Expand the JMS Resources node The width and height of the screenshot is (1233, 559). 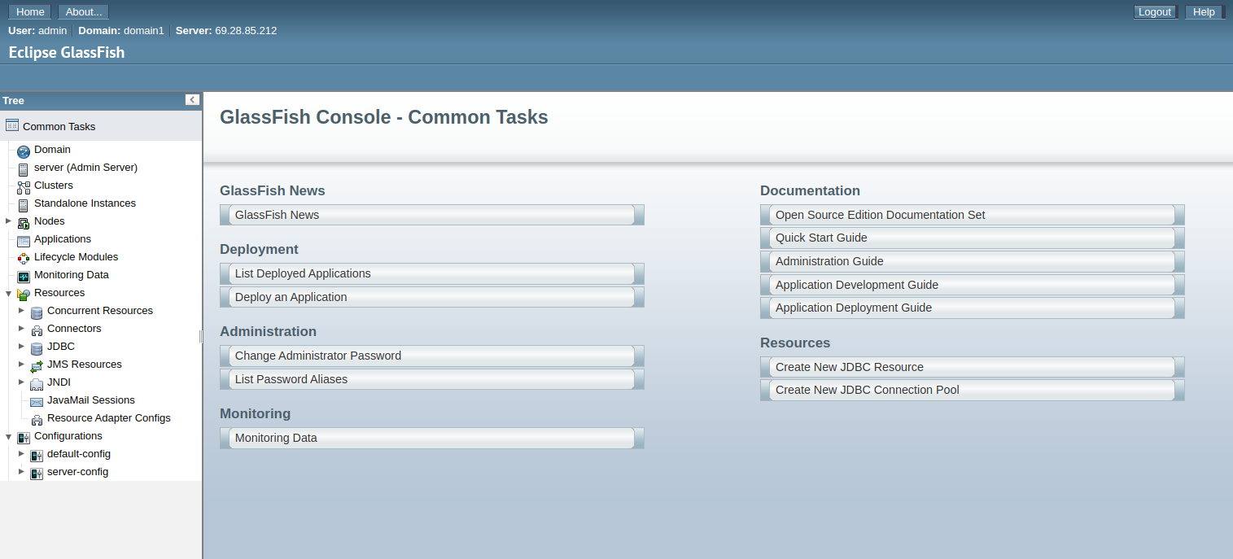pos(22,365)
